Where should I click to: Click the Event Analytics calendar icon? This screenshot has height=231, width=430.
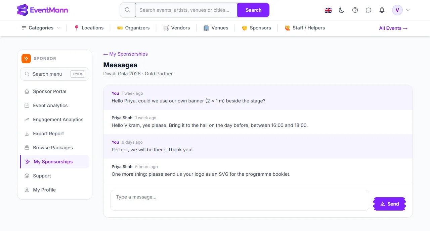click(27, 105)
